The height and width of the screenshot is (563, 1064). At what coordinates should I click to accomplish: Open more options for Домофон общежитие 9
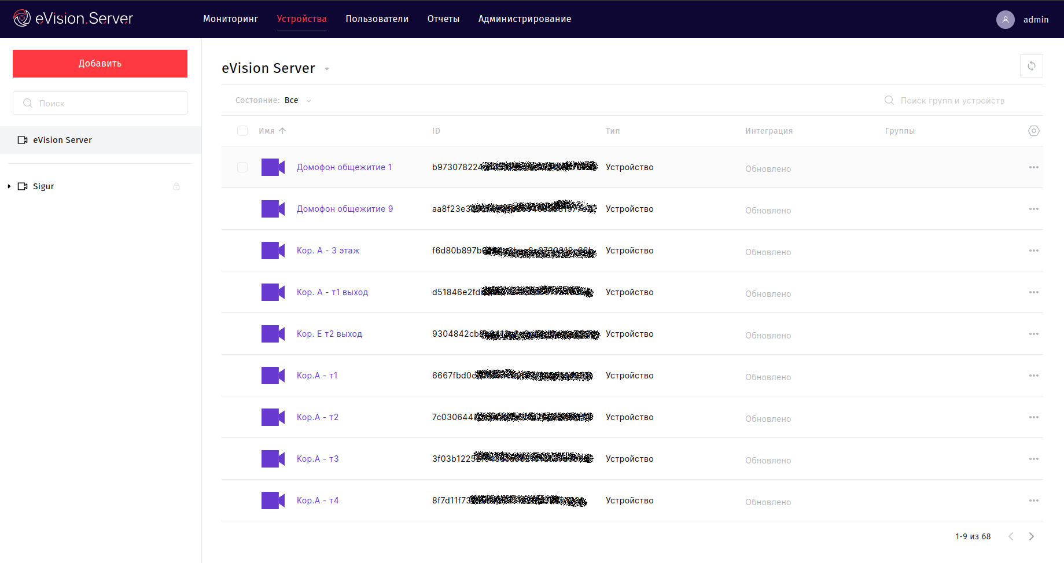1033,209
